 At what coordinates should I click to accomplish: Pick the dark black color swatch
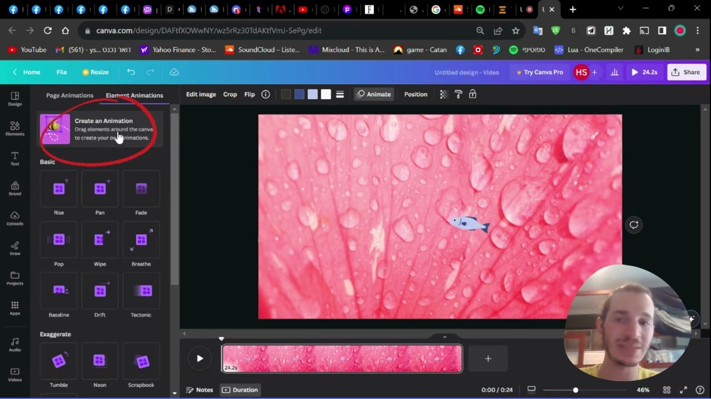(286, 94)
